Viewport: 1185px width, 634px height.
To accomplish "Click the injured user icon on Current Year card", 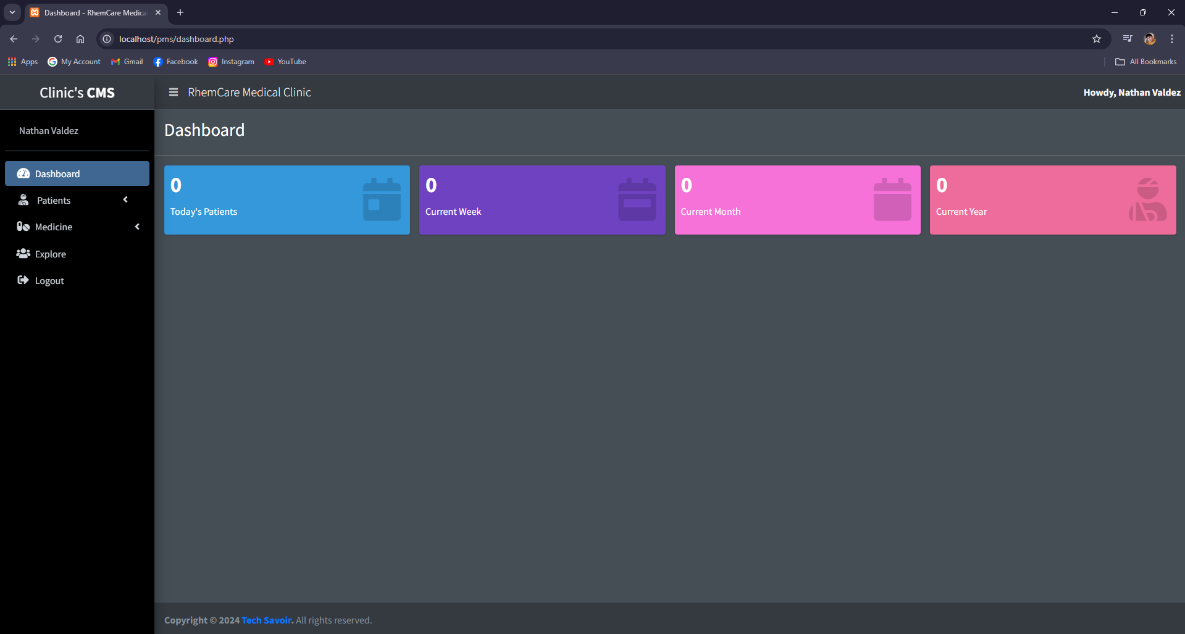I will click(x=1147, y=199).
